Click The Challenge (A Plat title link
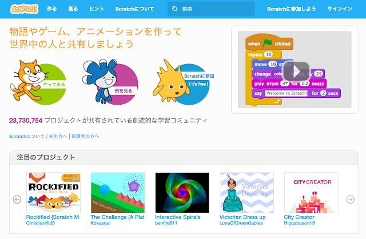Viewport: 366px width, 239px height. click(x=117, y=217)
